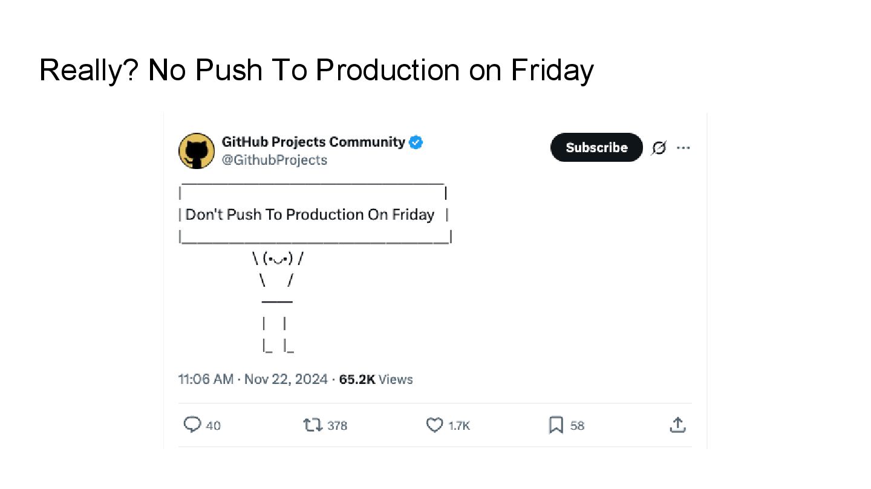Click the 11:06 AM Nov 22, 2024 timestamp
Viewport: 871px width, 489px height.
[x=253, y=379]
